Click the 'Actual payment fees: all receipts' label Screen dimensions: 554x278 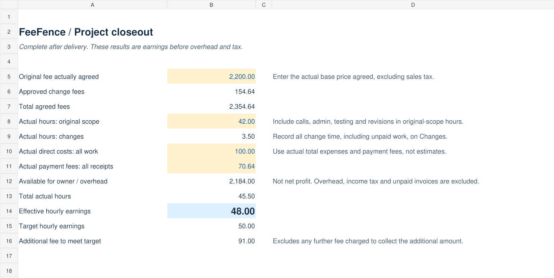click(66, 166)
